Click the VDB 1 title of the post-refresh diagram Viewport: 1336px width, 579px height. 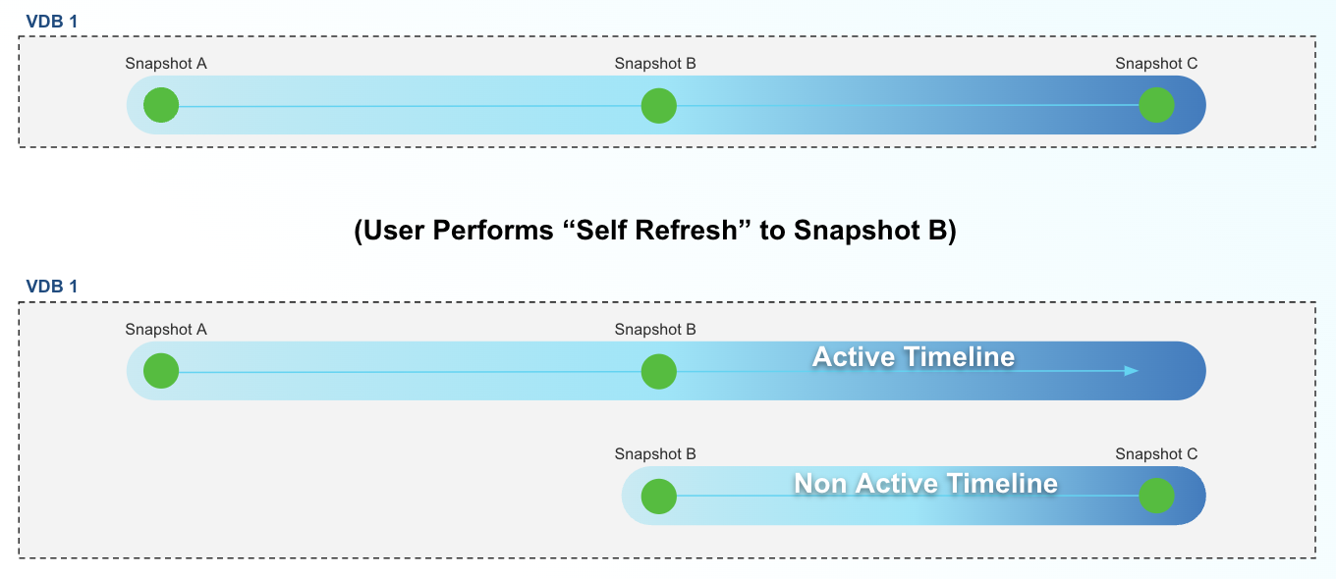click(x=52, y=287)
